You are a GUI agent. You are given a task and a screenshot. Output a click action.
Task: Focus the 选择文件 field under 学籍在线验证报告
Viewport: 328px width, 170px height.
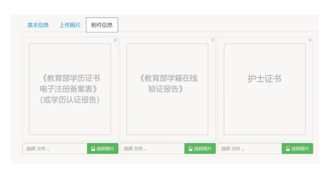[152, 149]
